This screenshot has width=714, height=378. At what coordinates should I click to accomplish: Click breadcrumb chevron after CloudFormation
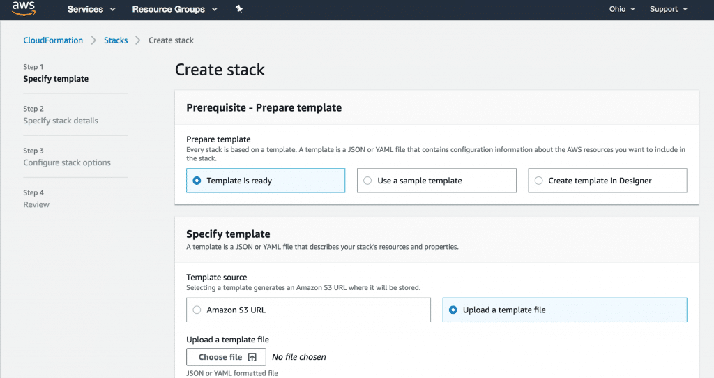[93, 40]
